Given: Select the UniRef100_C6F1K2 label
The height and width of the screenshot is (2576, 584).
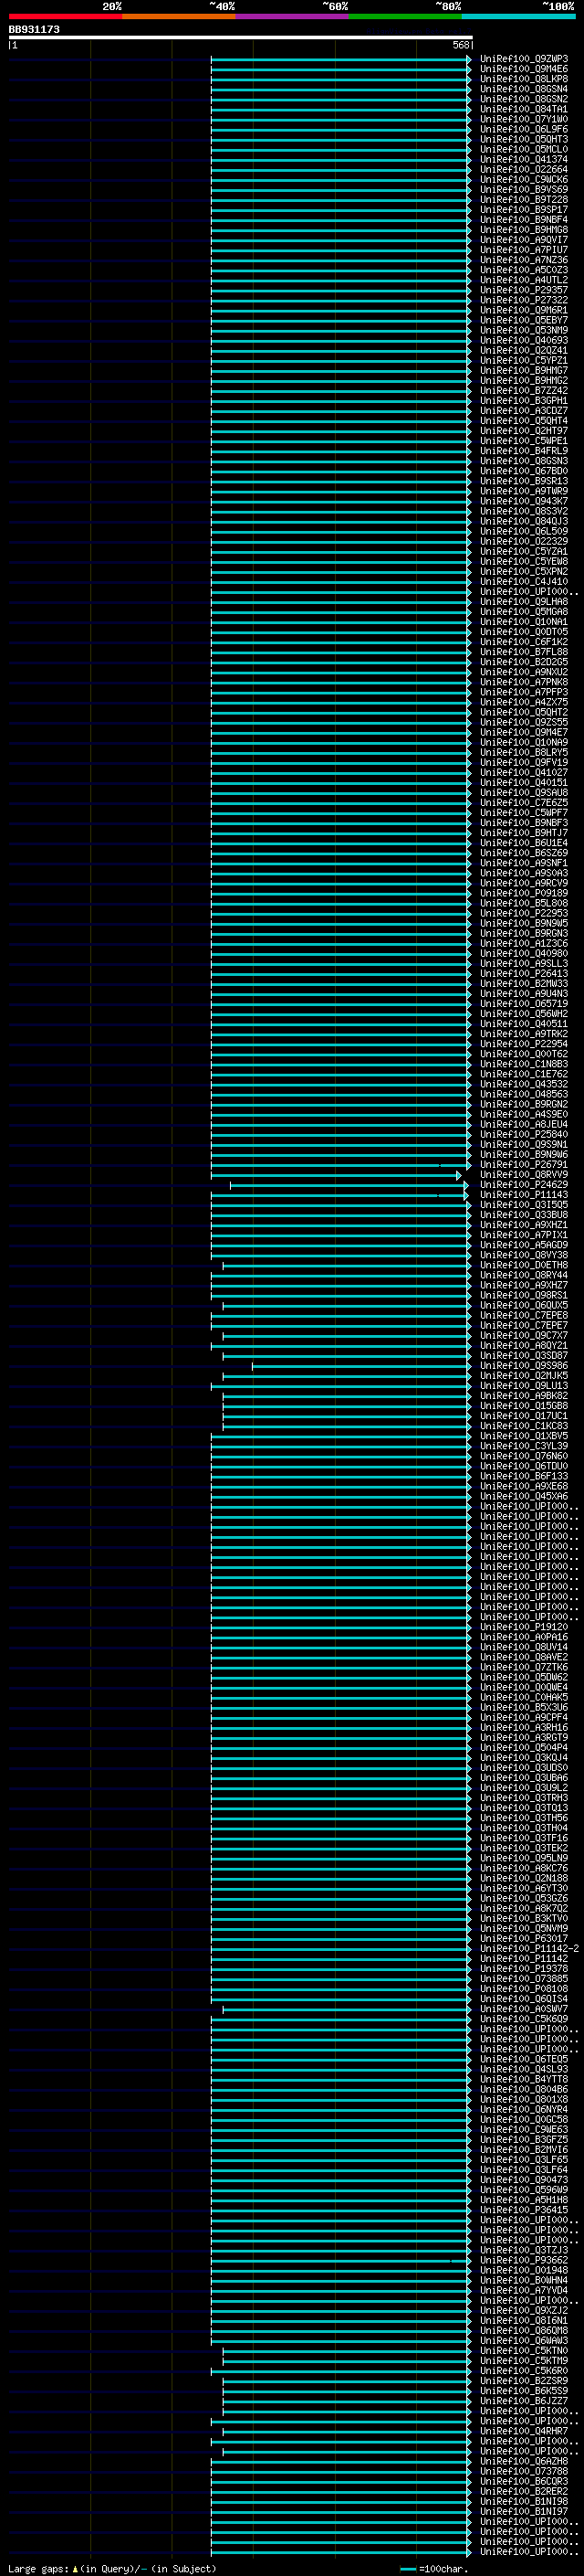Looking at the screenshot, I should [524, 642].
